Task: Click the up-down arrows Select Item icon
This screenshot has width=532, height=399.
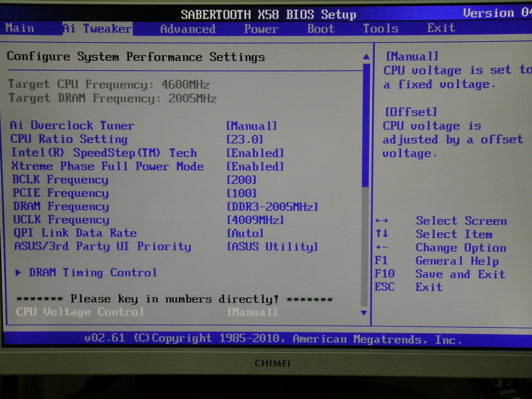Action: 382,234
